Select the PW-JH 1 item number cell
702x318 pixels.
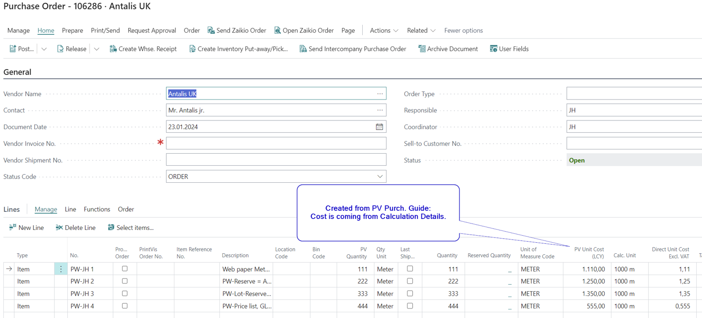point(90,269)
